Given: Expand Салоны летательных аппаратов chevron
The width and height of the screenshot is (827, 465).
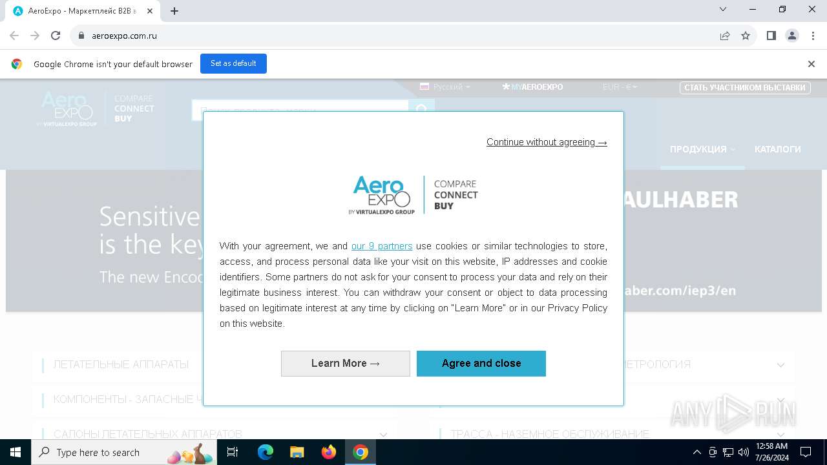Looking at the screenshot, I should 383,435.
